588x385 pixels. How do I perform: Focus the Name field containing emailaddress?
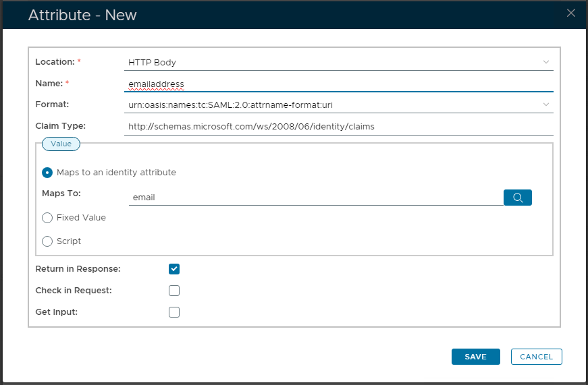(338, 84)
